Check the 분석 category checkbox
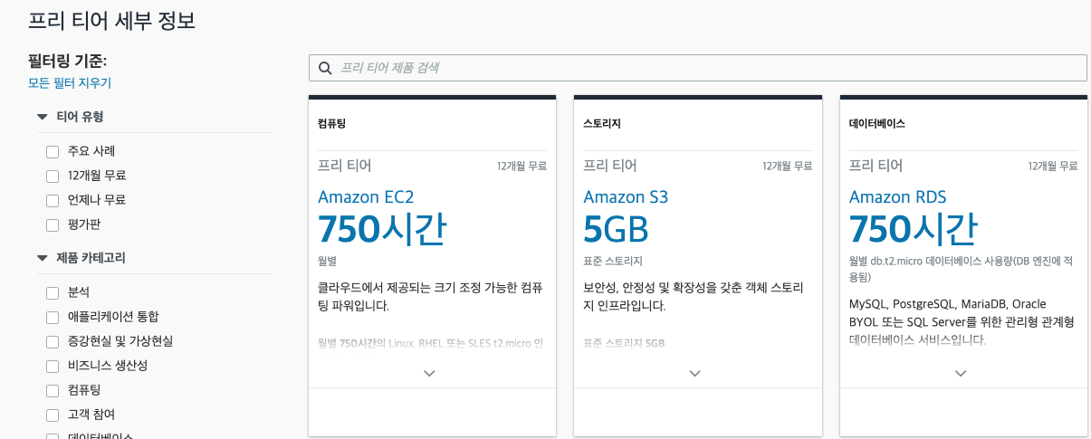The height and width of the screenshot is (439, 1091). 53,293
